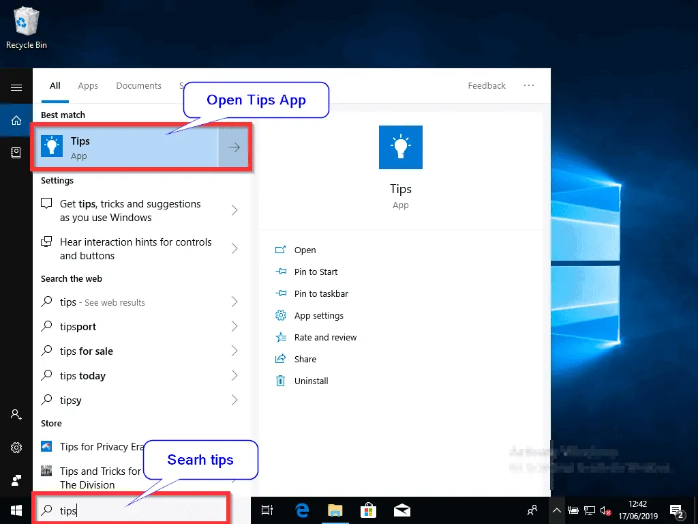Unmute the volume icon in the system tray
Image resolution: width=698 pixels, height=524 pixels.
point(605,510)
